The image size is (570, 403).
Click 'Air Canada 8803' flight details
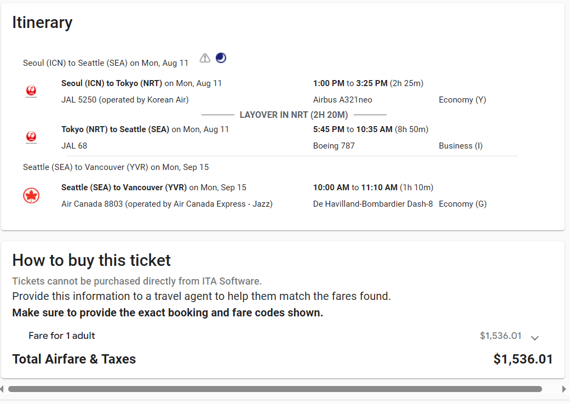tap(167, 204)
